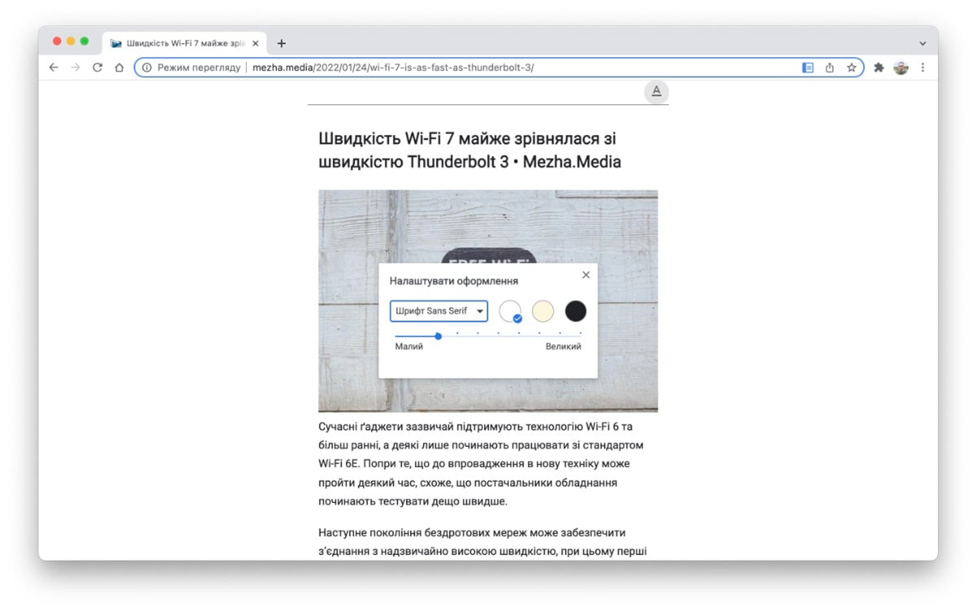976x611 pixels.
Task: Reload the current page
Action: point(97,68)
